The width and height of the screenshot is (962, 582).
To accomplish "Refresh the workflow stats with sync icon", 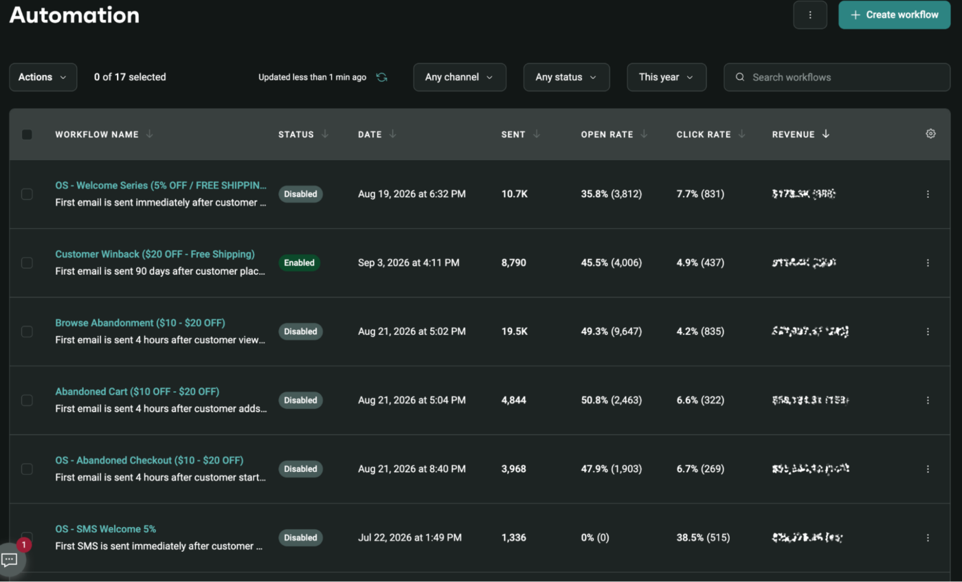I will click(x=381, y=77).
